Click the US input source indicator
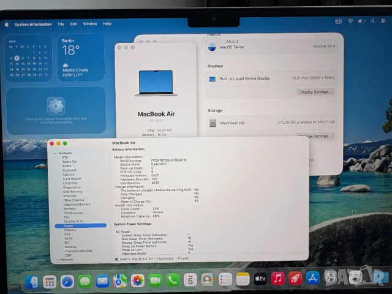 (338, 21)
